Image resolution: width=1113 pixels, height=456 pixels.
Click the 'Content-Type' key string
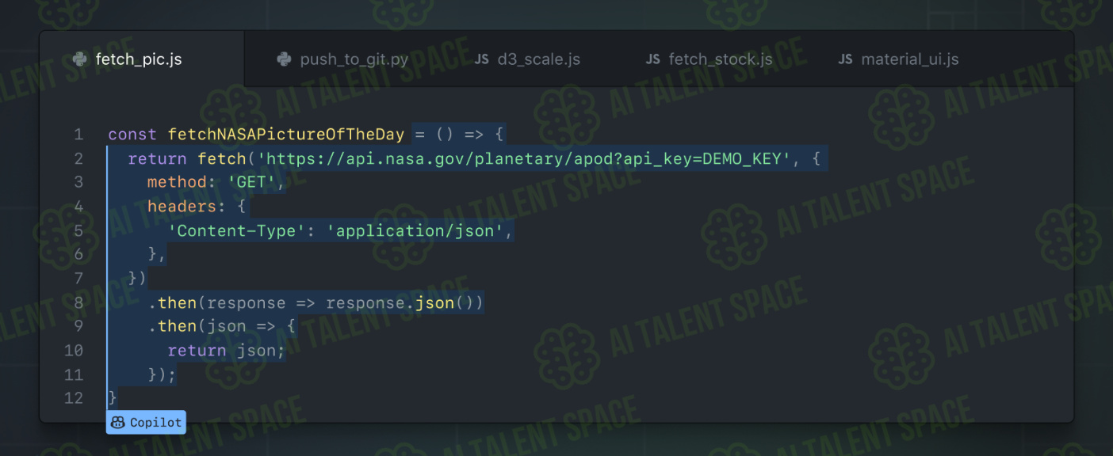pyautogui.click(x=236, y=230)
